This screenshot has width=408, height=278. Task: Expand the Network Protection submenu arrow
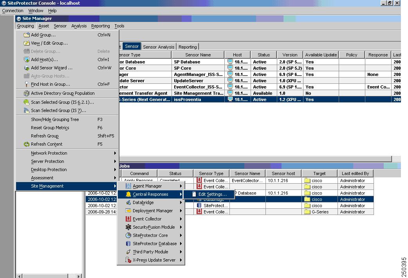[x=115, y=153]
